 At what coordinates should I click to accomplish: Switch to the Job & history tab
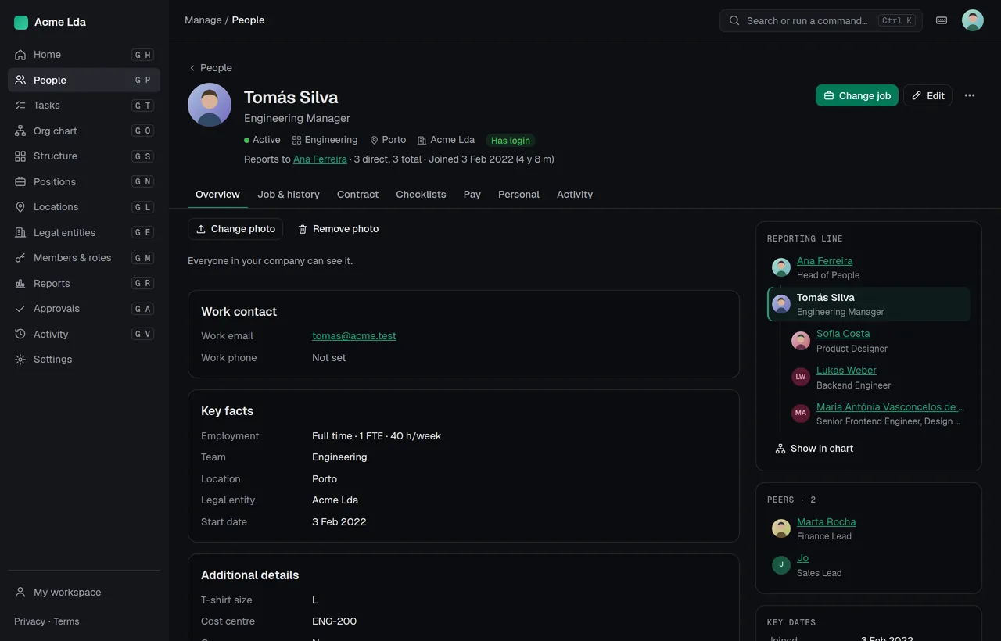(289, 195)
